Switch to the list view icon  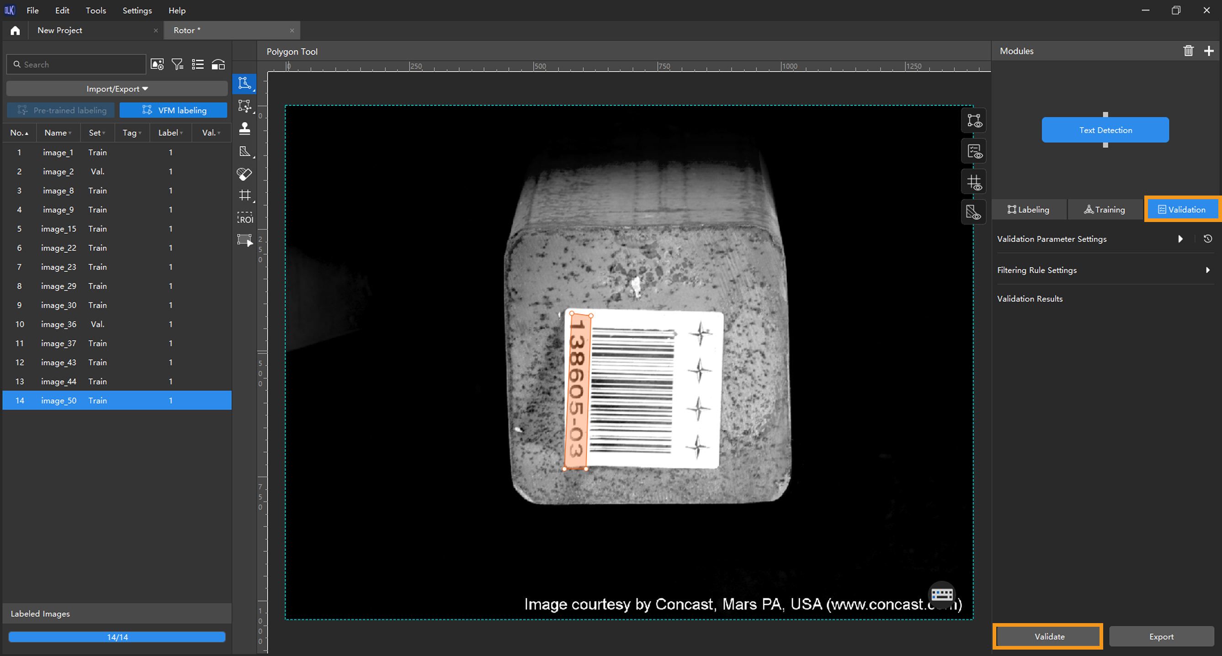(198, 64)
